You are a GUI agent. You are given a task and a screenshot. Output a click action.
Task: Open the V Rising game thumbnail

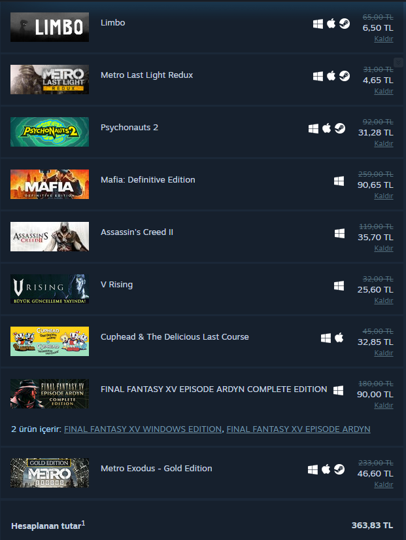tap(50, 289)
